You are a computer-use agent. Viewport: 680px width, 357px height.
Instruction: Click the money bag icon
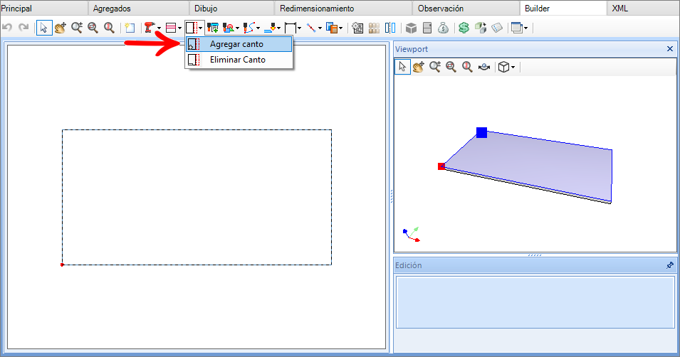click(x=444, y=28)
